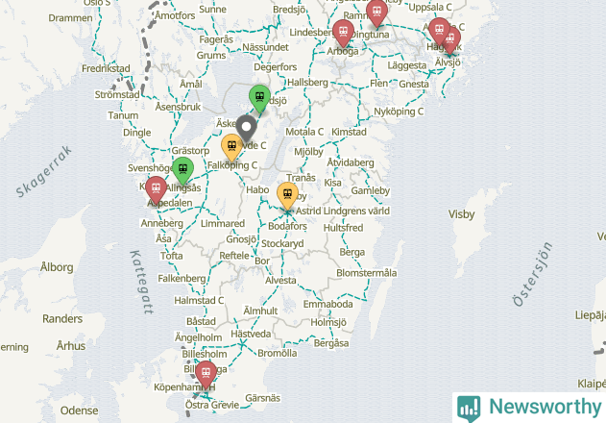Viewport: 606px width, 423px height.
Task: Click the red train marker near Aspedalen
Action: point(157,189)
